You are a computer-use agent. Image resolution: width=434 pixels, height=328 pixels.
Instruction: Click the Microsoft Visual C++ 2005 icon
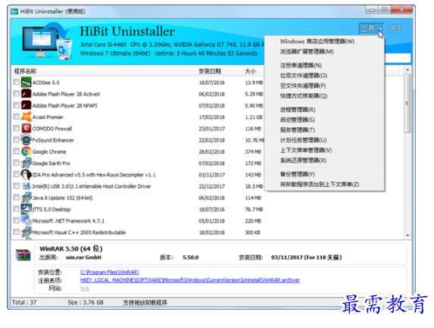(27, 233)
